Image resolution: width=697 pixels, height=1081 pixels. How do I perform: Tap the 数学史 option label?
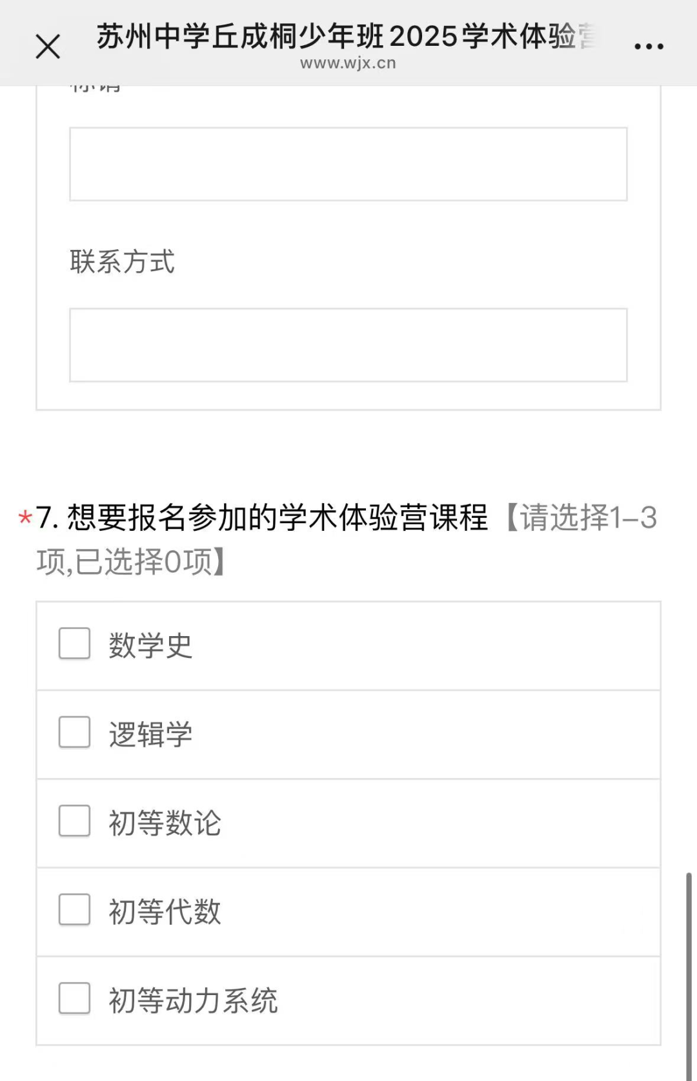pyautogui.click(x=150, y=646)
